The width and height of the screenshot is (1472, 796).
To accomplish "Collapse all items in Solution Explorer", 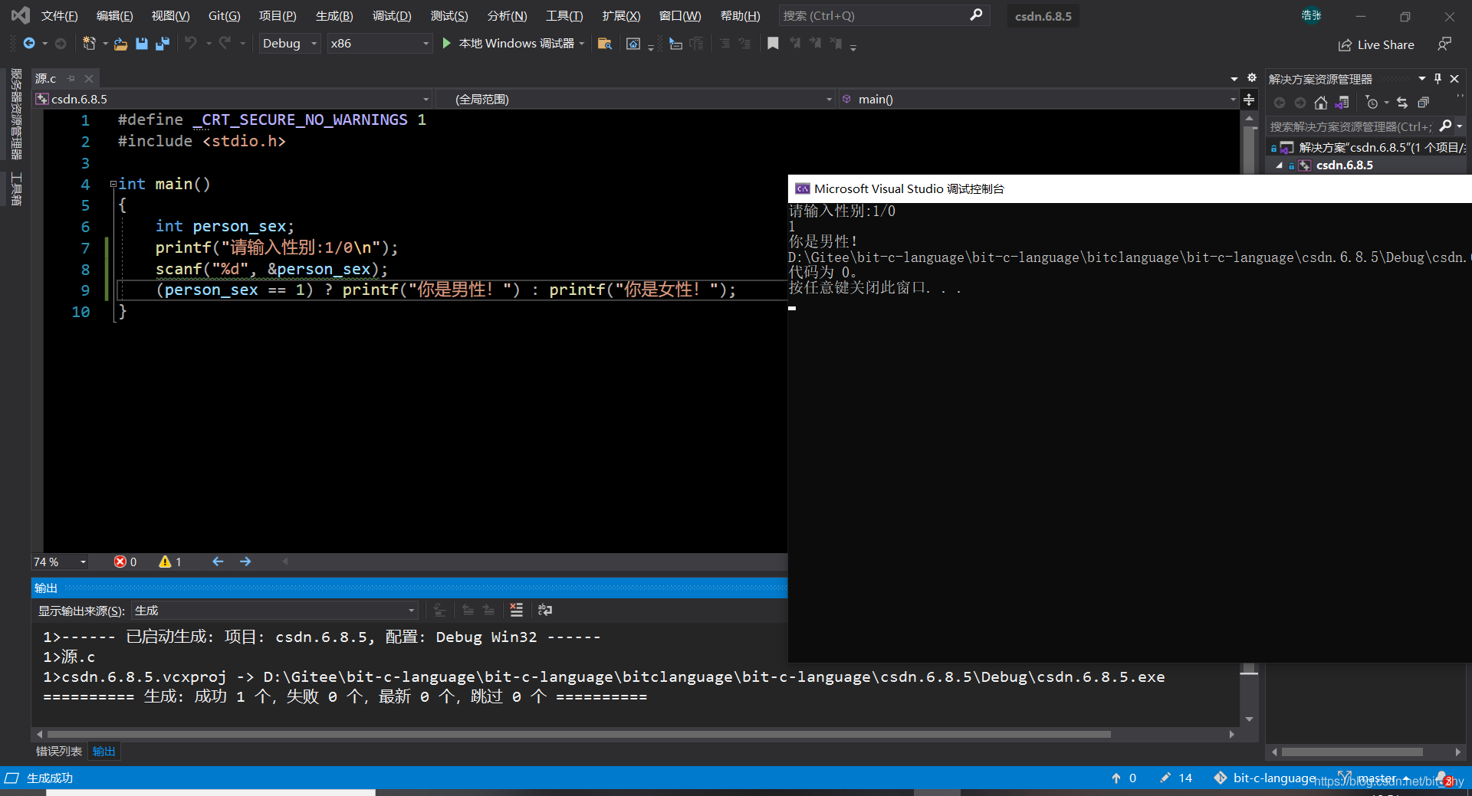I will pyautogui.click(x=1424, y=103).
